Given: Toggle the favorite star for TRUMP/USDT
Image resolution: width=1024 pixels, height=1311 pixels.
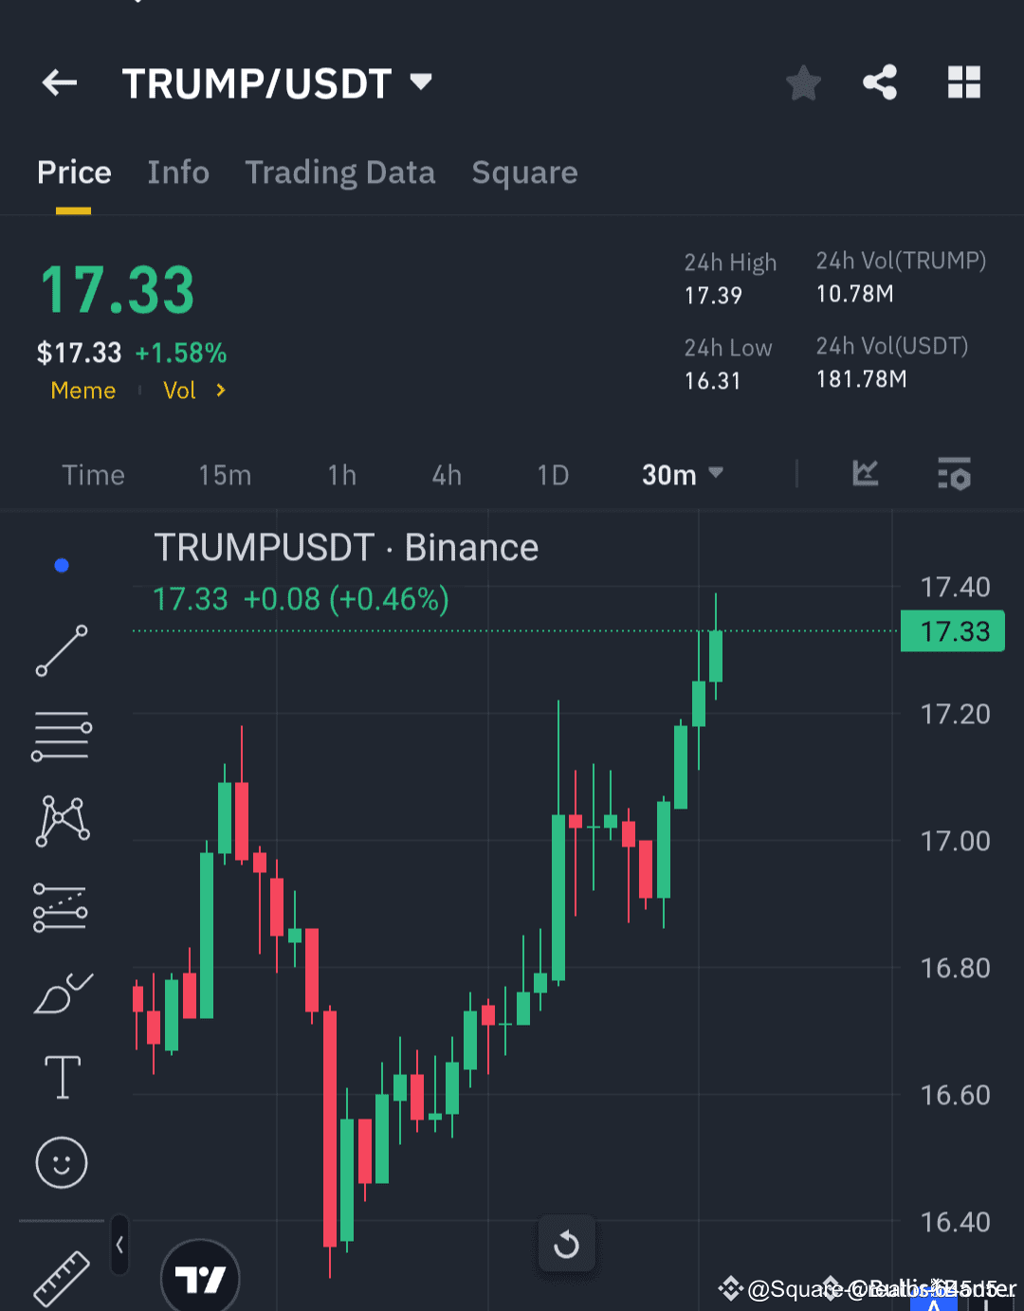Looking at the screenshot, I should [x=803, y=82].
